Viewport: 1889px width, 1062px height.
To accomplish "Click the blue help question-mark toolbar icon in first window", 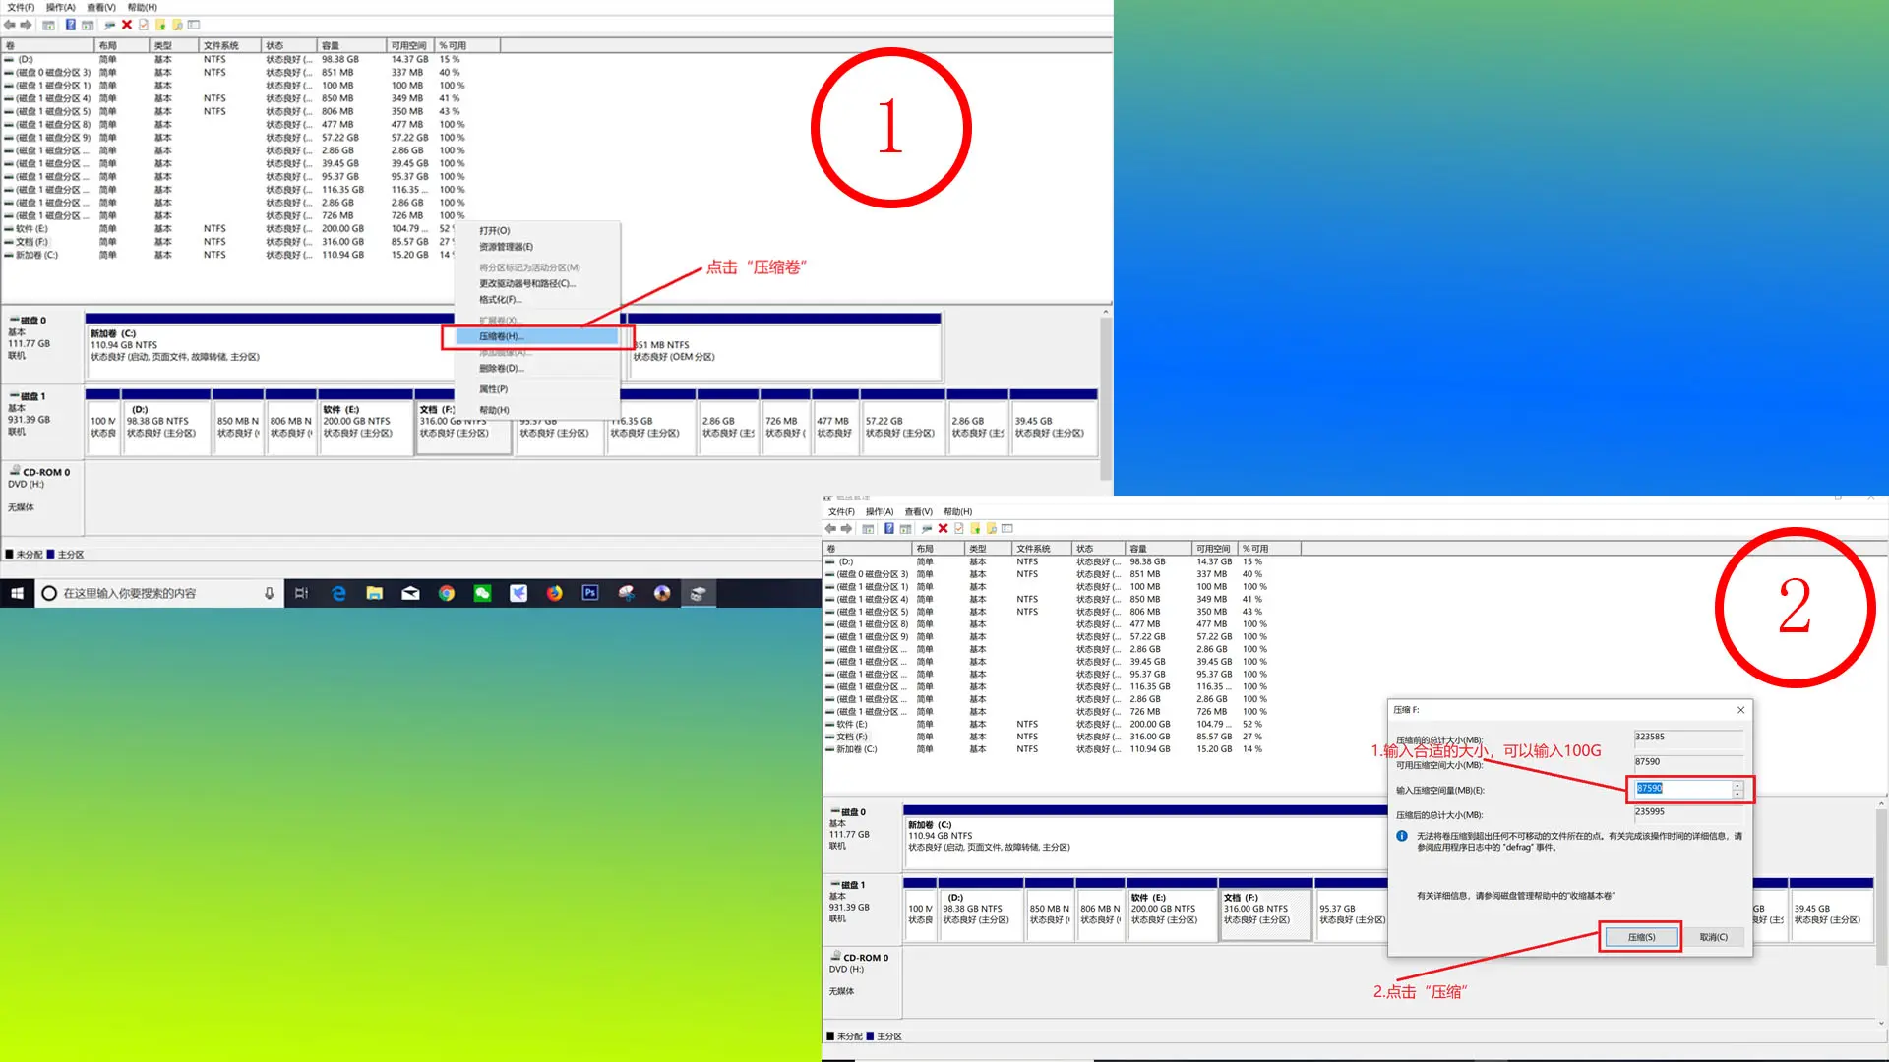I will 71,25.
